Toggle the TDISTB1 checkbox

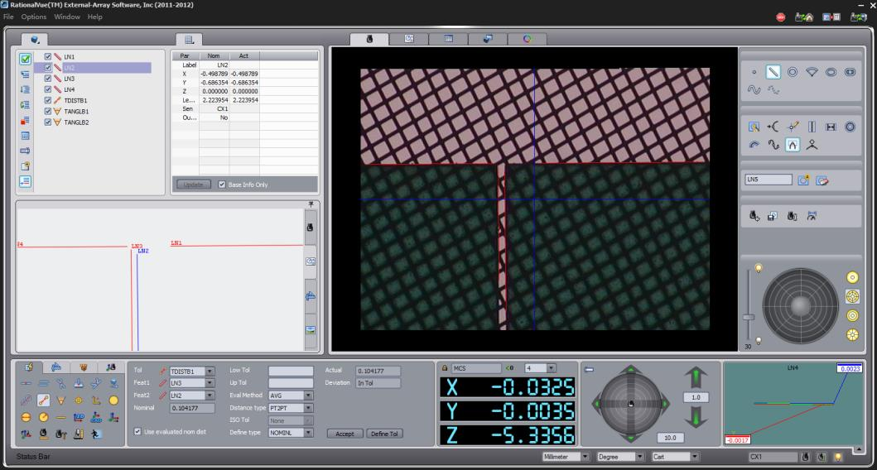coord(47,100)
